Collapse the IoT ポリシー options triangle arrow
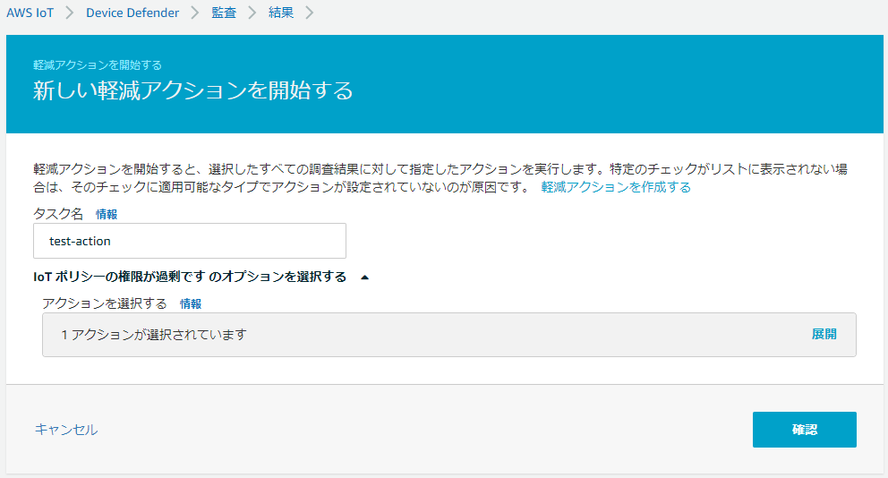The height and width of the screenshot is (478, 888). click(x=364, y=277)
